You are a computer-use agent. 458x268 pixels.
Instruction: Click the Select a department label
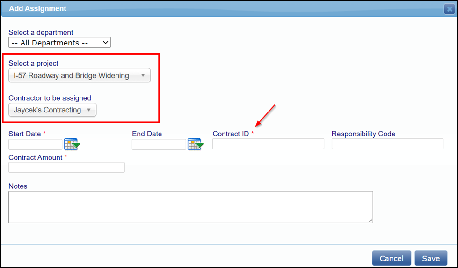point(41,32)
